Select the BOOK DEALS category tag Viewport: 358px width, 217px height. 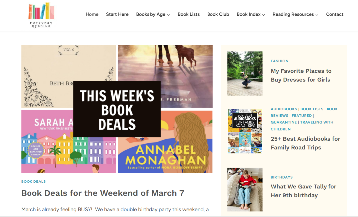tap(33, 181)
